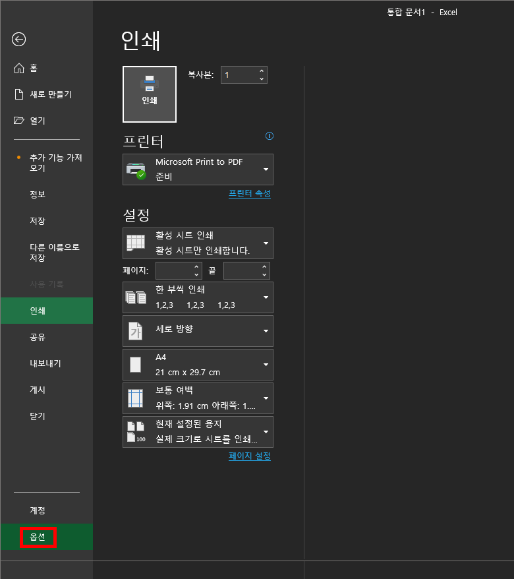The height and width of the screenshot is (579, 514).
Task: Open the Microsoft Print to PDF printer dropdown
Action: pyautogui.click(x=198, y=169)
